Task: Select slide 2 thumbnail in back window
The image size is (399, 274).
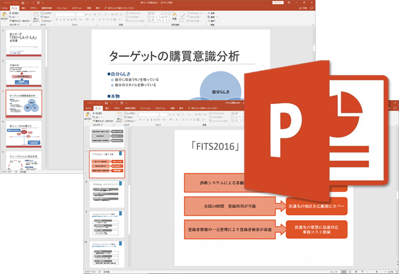Action: coord(24,74)
